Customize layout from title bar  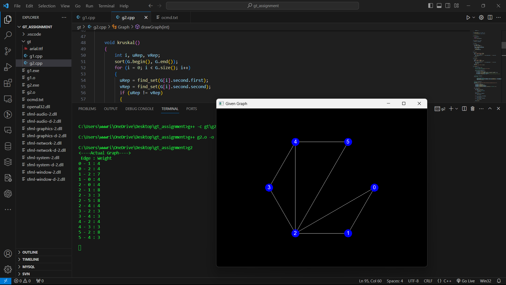456,6
